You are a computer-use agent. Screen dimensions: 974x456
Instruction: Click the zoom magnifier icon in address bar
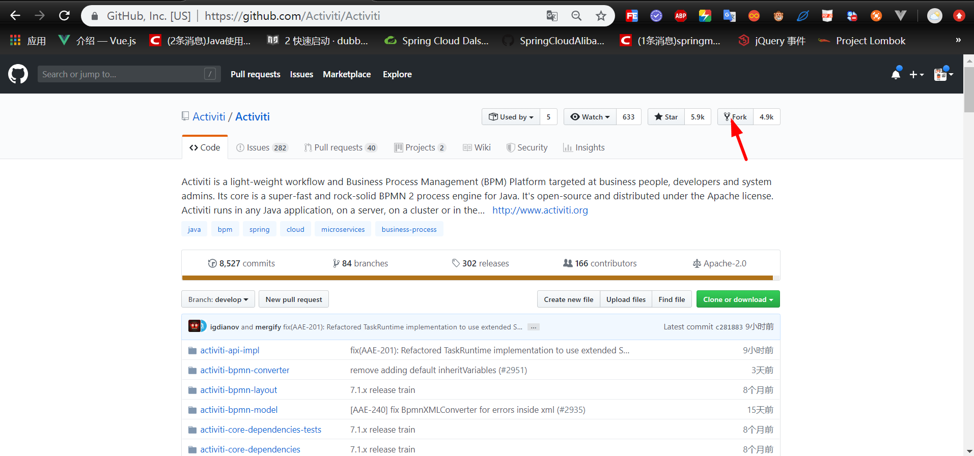click(x=576, y=16)
